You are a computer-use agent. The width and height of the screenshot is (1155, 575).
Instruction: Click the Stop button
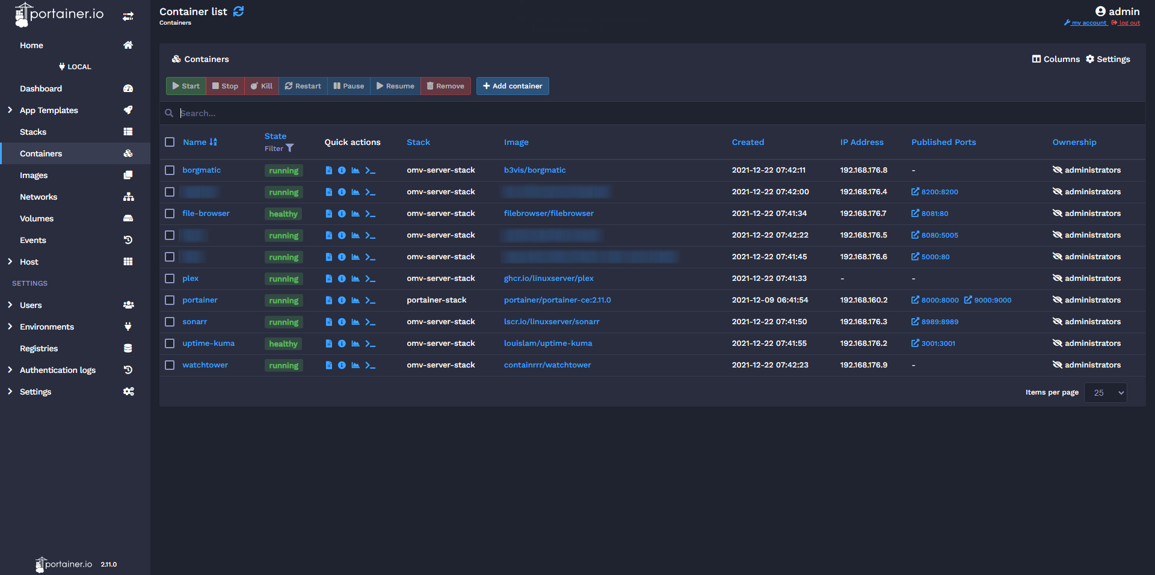[x=225, y=86]
